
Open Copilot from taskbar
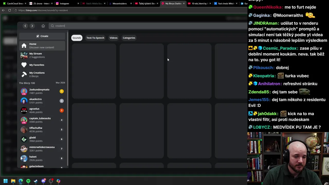pos(58,181)
